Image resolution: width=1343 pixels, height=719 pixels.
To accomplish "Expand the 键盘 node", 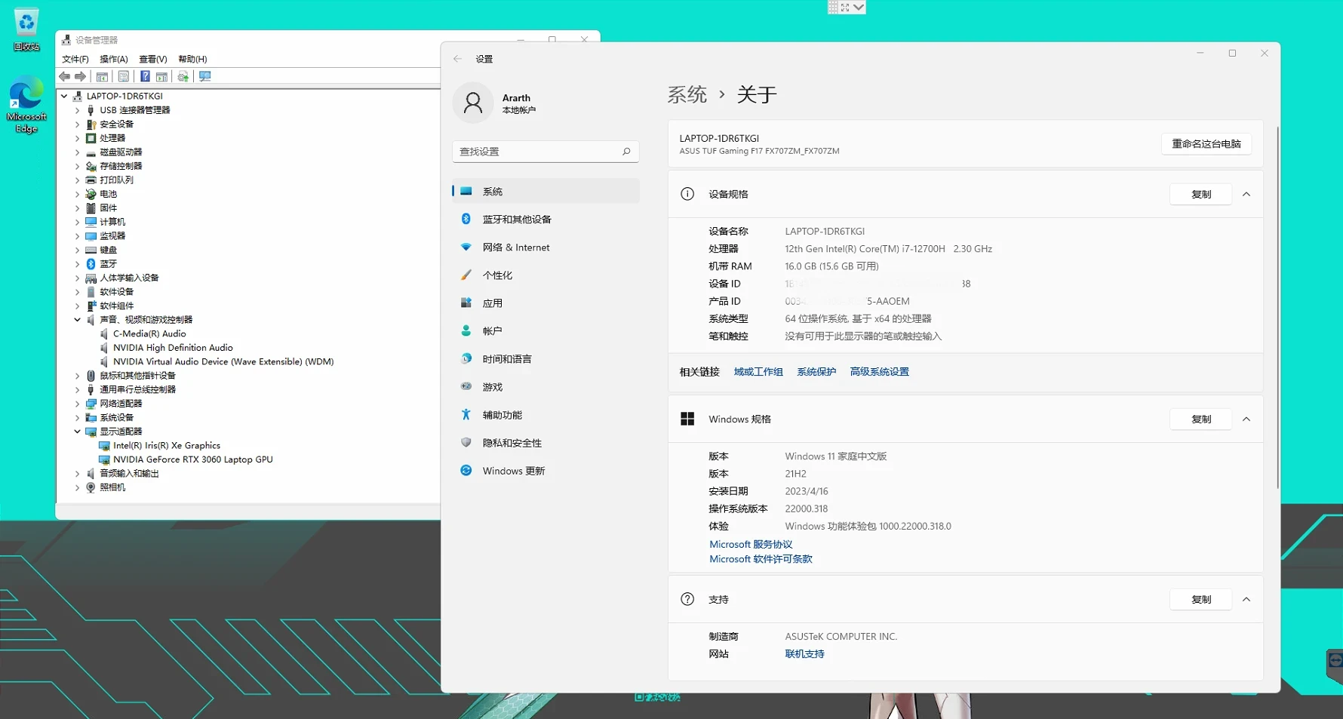I will 77,250.
